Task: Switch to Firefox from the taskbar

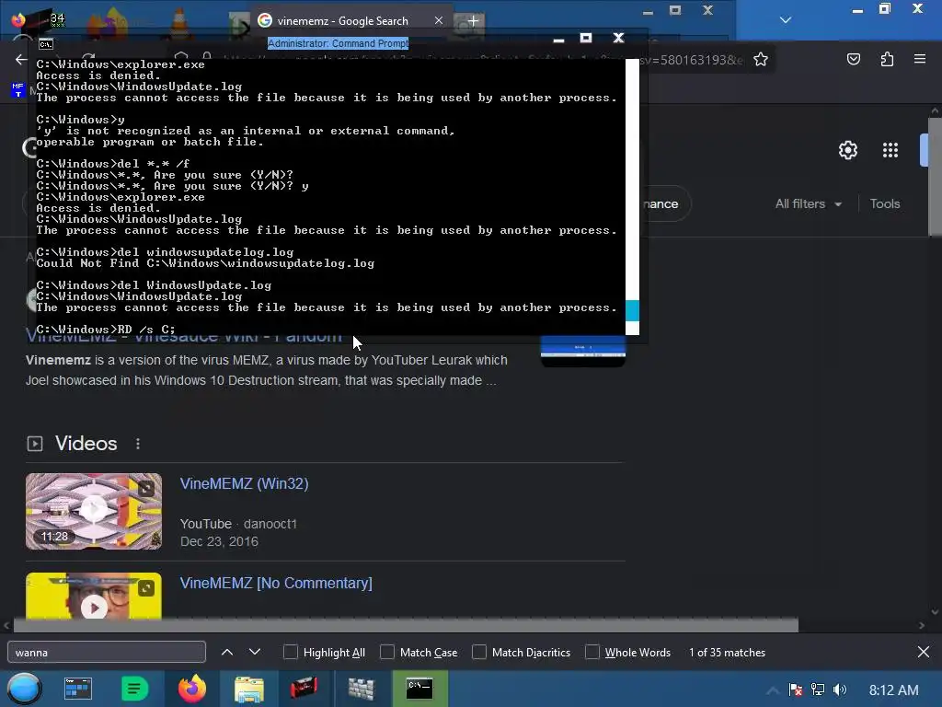Action: coord(192,689)
